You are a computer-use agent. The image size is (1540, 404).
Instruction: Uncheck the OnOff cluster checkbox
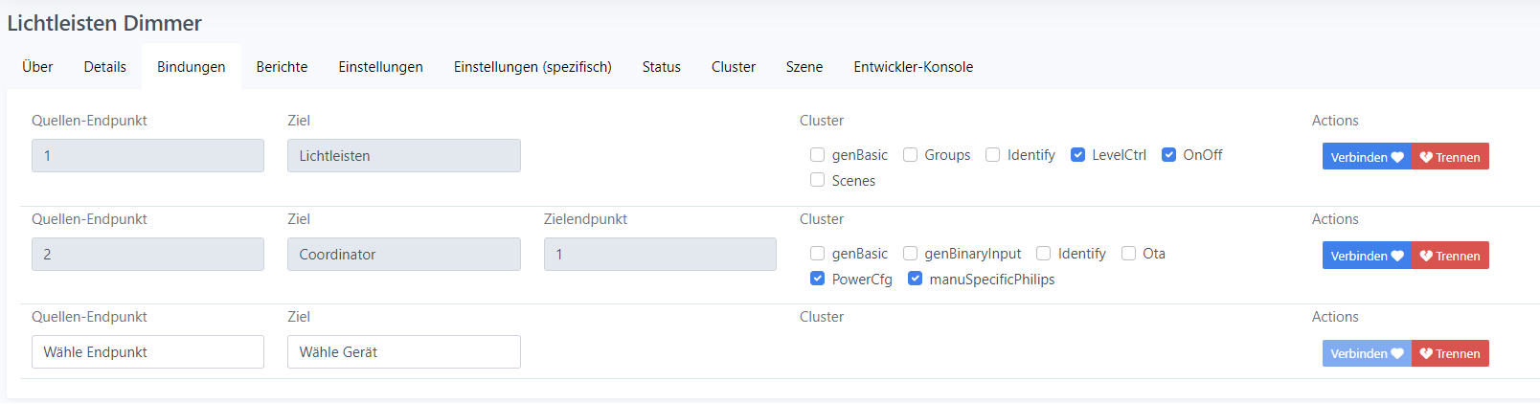pos(1169,155)
